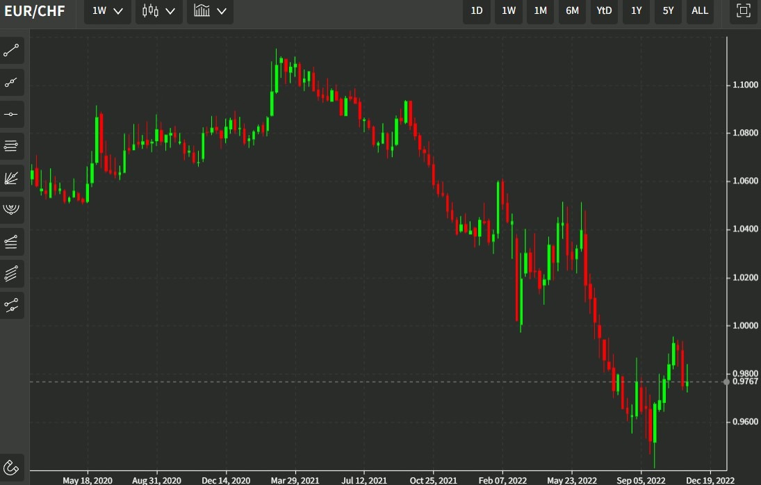
Task: Click the Jul 12, 2021 date label
Action: point(364,480)
